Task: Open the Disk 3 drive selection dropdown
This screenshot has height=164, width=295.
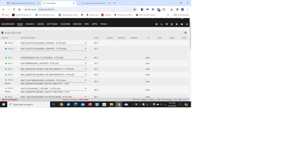Action: click(x=53, y=69)
